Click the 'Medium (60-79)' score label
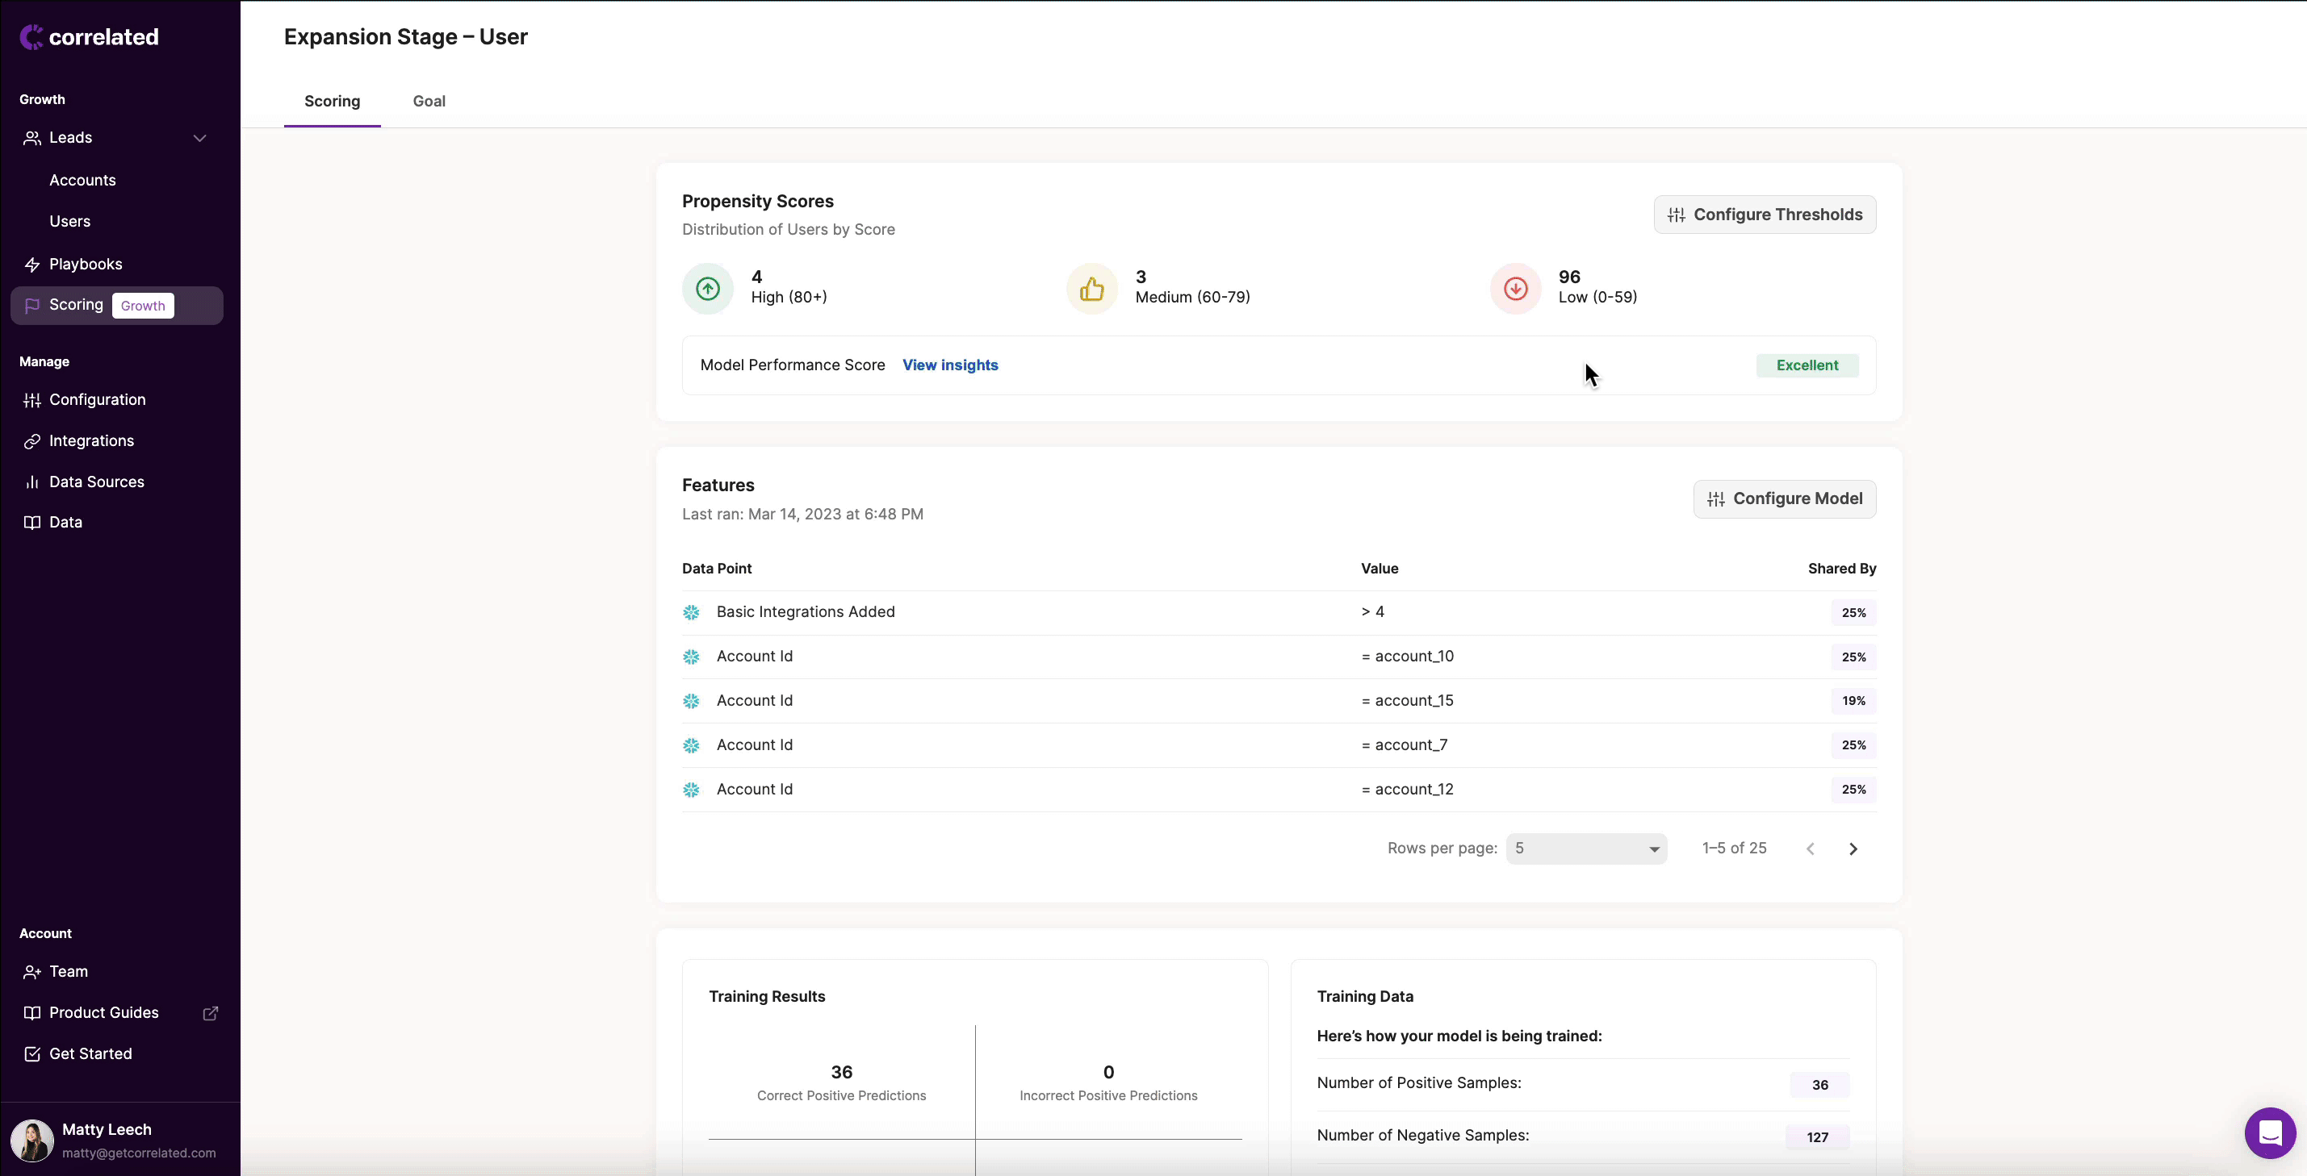This screenshot has height=1176, width=2307. [1192, 297]
